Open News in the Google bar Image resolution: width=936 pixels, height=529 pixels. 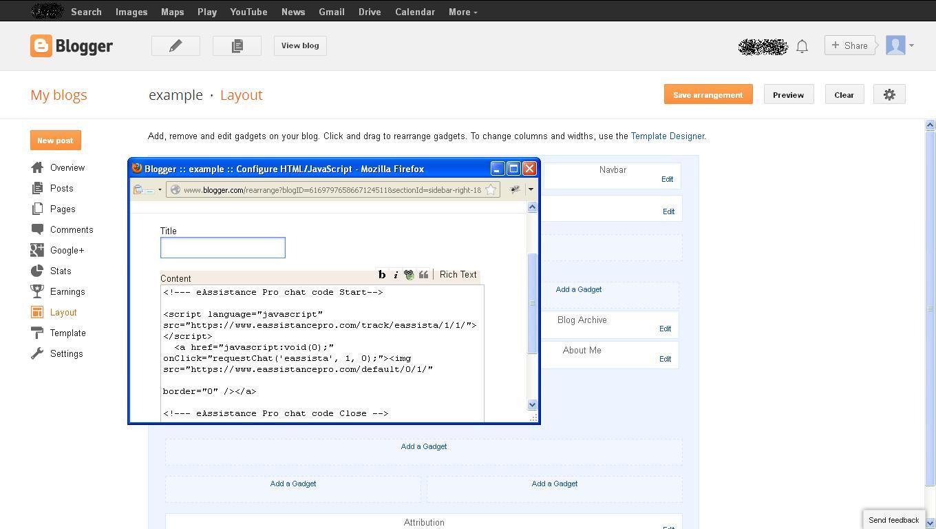pyautogui.click(x=292, y=12)
